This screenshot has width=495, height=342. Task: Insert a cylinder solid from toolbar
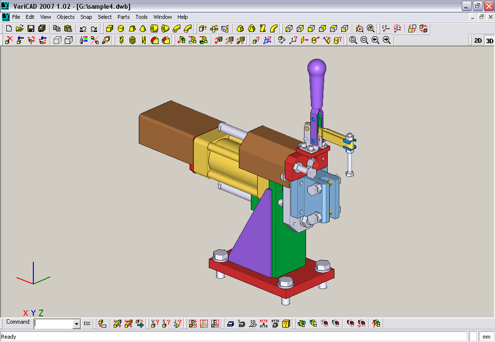pyautogui.click(x=121, y=29)
